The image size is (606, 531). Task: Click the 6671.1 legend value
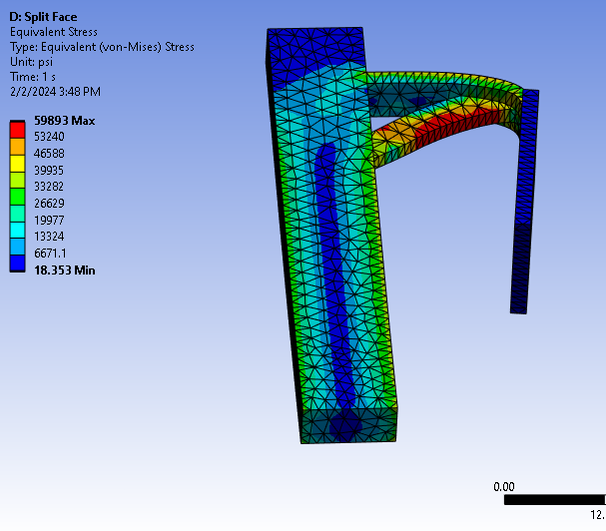pos(50,254)
